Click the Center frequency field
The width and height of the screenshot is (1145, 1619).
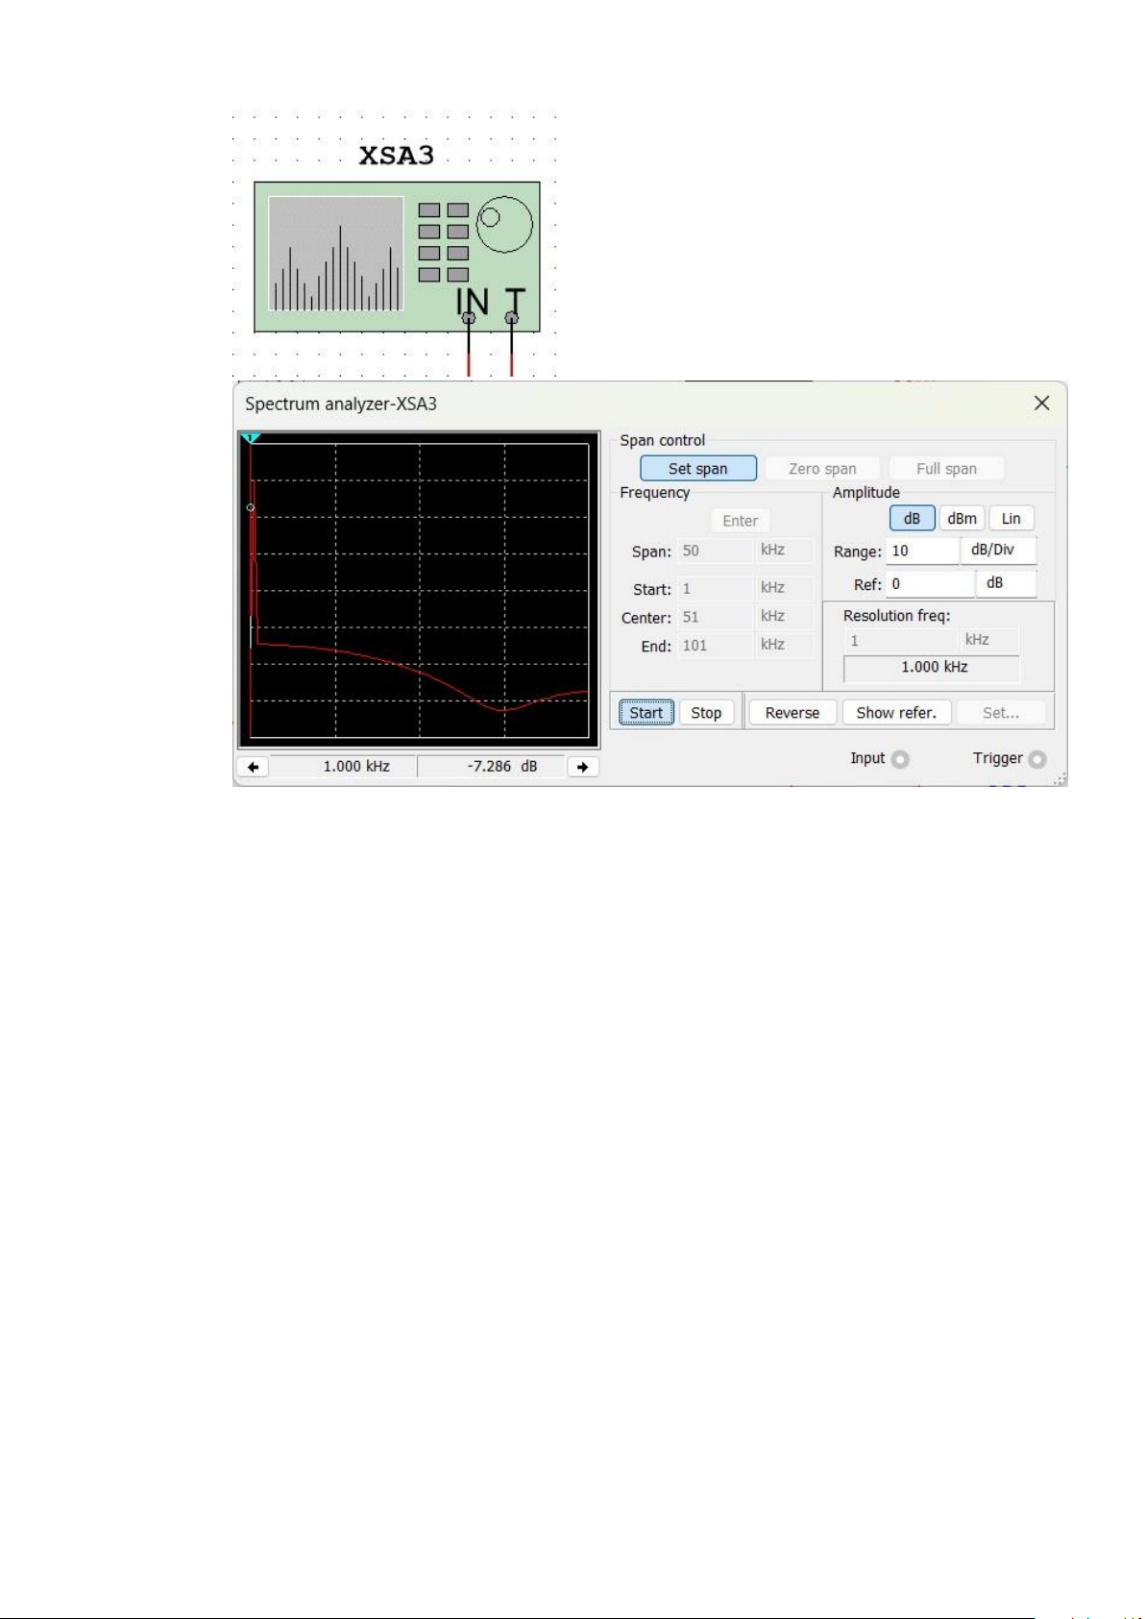point(715,617)
